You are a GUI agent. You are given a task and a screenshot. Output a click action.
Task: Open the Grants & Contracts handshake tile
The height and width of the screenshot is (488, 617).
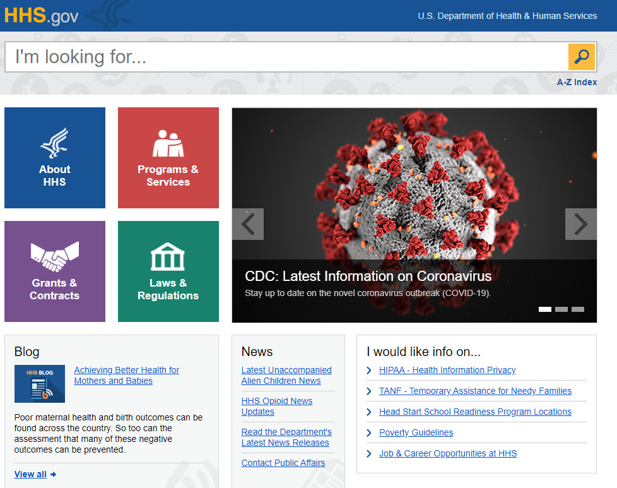point(55,271)
